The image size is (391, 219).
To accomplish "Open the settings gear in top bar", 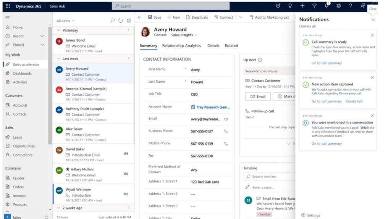I will [x=339, y=6].
